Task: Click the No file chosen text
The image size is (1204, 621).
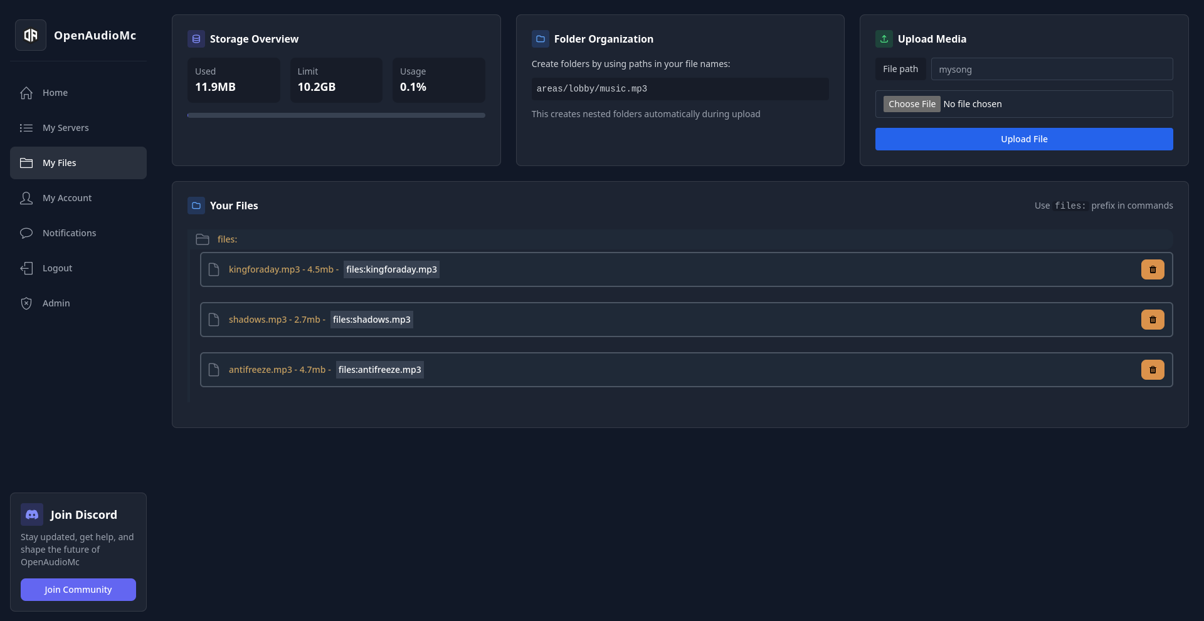Action: point(973,104)
